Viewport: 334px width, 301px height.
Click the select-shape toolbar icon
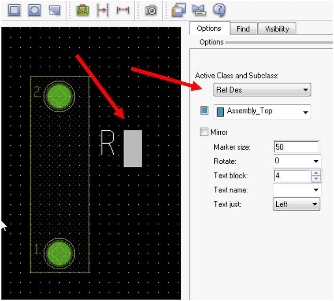point(54,10)
